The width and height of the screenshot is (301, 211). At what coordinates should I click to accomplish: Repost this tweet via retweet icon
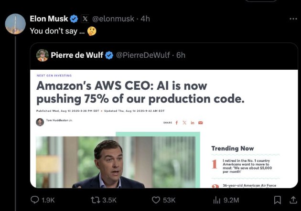[95, 200]
